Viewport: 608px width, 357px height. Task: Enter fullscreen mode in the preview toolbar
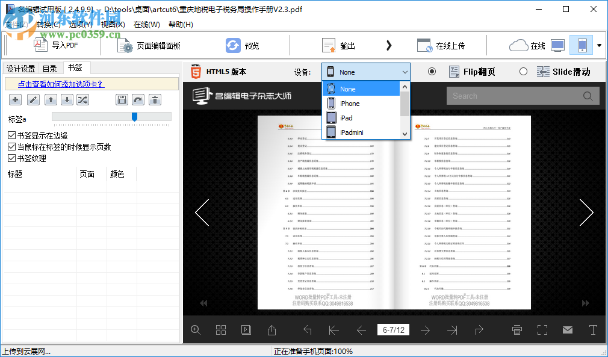[x=542, y=330]
